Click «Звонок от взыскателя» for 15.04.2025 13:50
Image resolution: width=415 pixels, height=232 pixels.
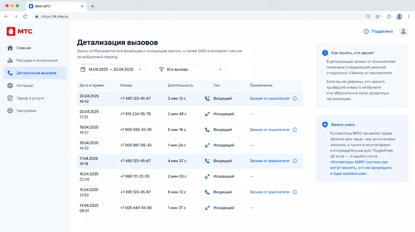(x=270, y=192)
